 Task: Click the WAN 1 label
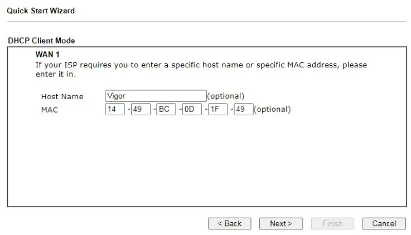click(47, 54)
